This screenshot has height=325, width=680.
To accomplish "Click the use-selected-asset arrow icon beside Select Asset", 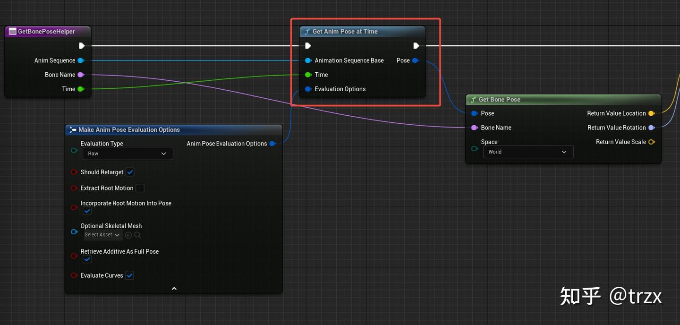I will (x=128, y=235).
